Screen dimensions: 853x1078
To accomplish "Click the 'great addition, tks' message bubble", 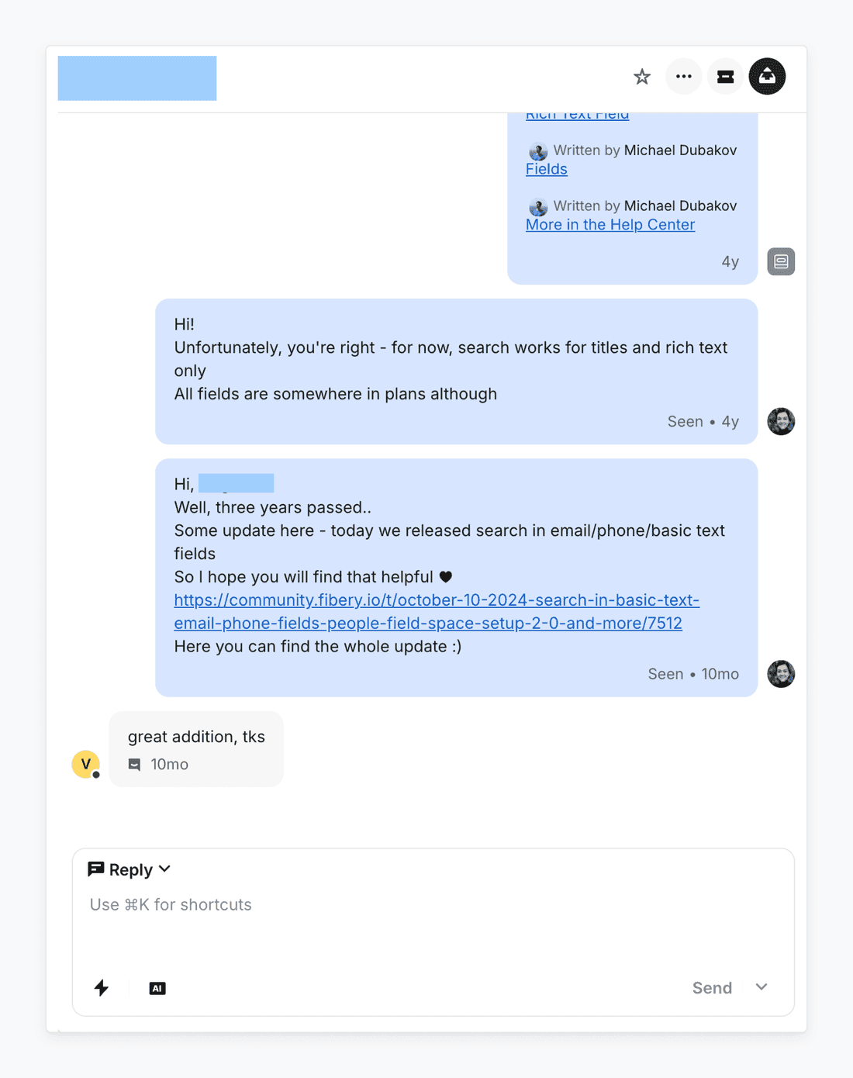I will [196, 738].
